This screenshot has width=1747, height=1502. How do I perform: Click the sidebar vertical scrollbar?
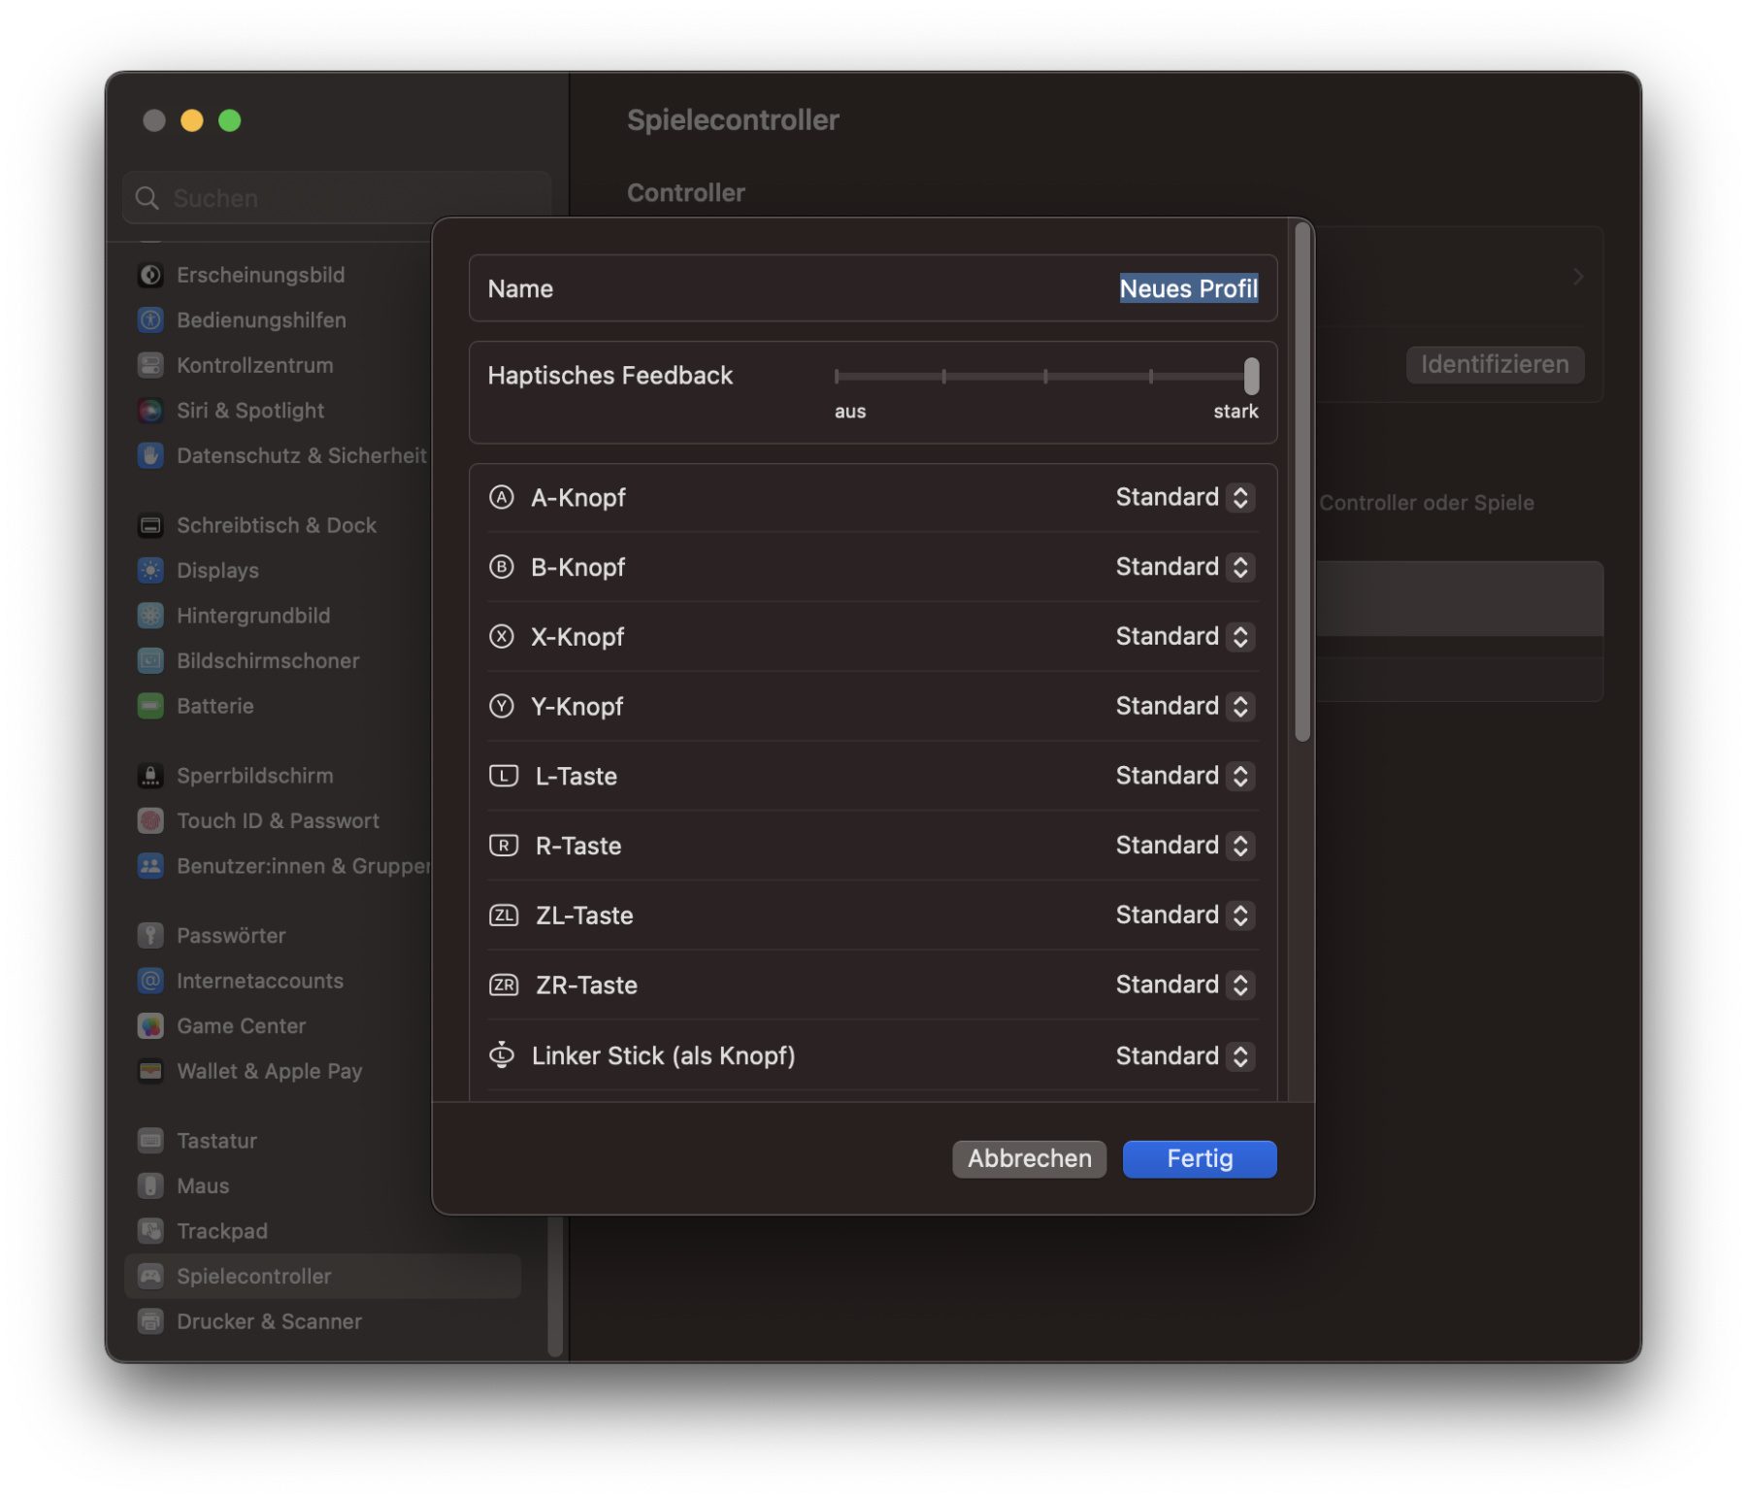pos(555,1285)
